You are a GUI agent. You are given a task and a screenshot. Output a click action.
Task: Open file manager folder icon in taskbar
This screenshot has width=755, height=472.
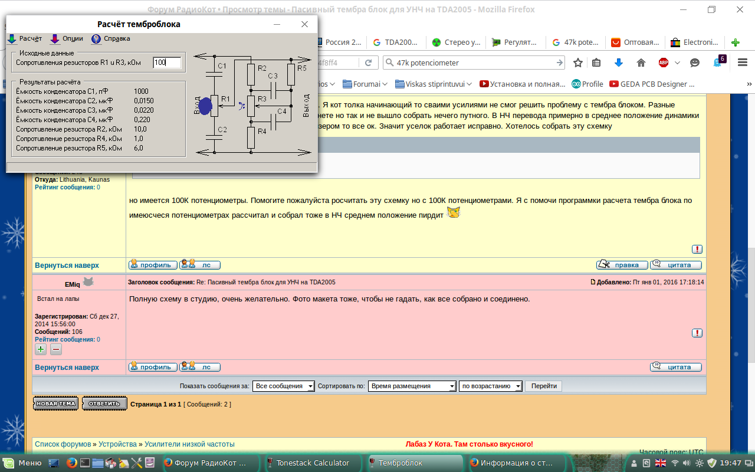(98, 463)
